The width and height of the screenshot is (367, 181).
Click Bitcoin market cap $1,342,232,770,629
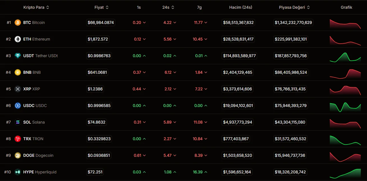[293, 23]
